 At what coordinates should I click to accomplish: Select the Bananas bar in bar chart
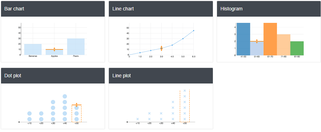point(33,49)
